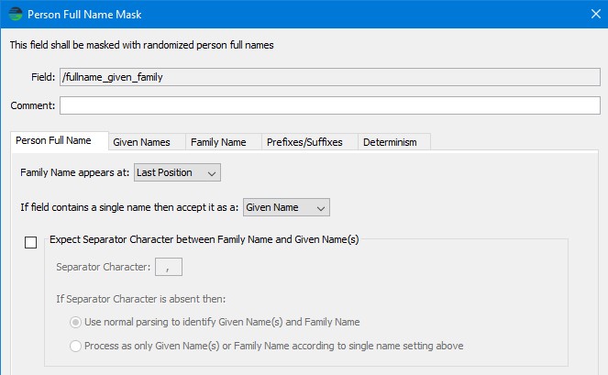Screen dimensions: 608x375
Task: Click the single name accept label text
Action: click(129, 207)
